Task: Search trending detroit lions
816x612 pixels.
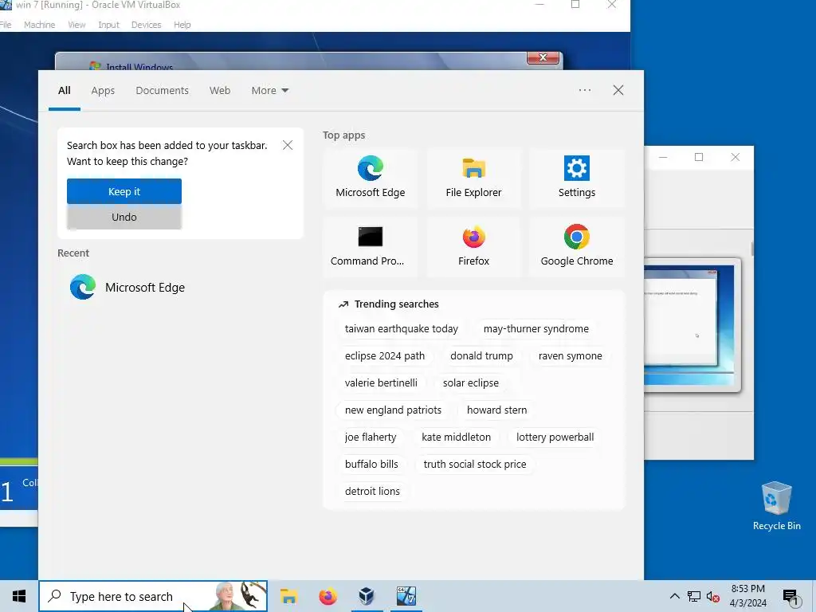Action: pos(372,491)
